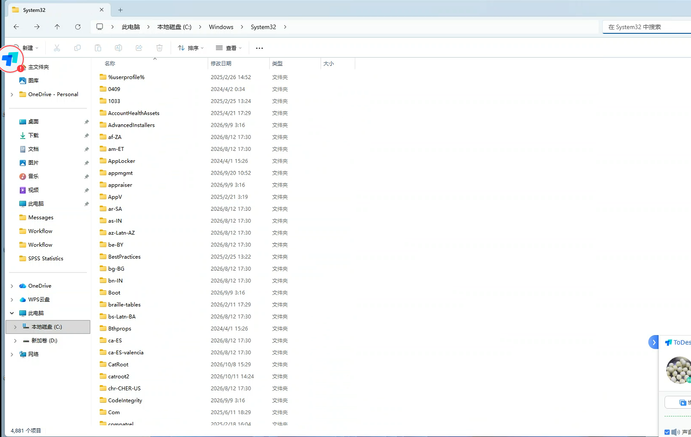This screenshot has height=437, width=691.
Task: Click 本地磁盘 (C:) in the address bar breadcrumb
Action: click(x=174, y=27)
